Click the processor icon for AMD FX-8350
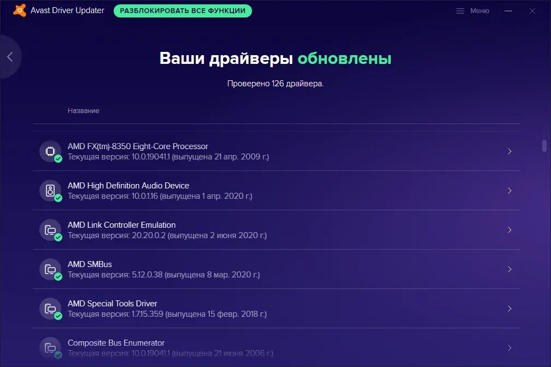Image resolution: width=551 pixels, height=367 pixels. click(50, 151)
